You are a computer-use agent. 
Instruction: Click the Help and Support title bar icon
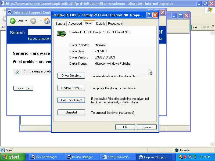coord(9,12)
